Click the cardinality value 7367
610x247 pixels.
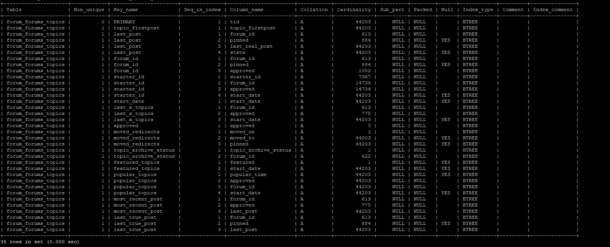coord(364,77)
